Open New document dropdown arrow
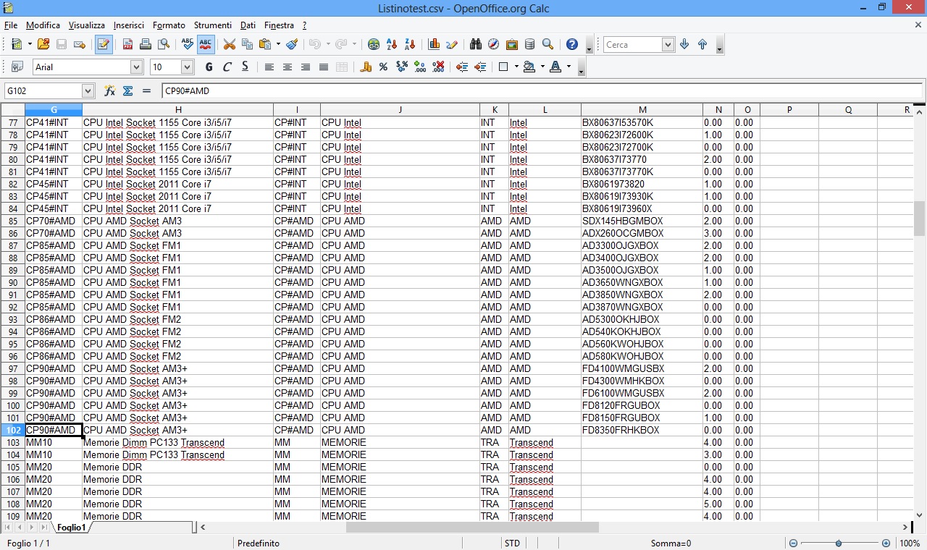This screenshot has width=927, height=550. pos(30,44)
